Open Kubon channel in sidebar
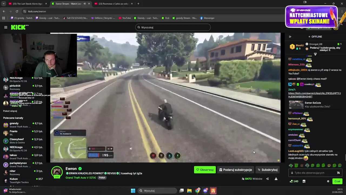346x195 pixels. click(23, 180)
